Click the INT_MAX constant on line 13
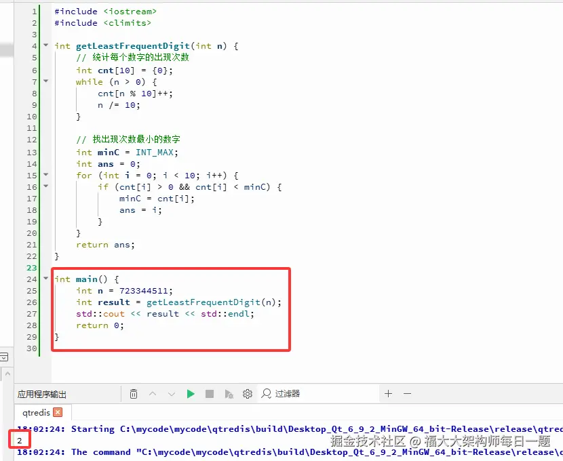The image size is (563, 461). point(155,153)
